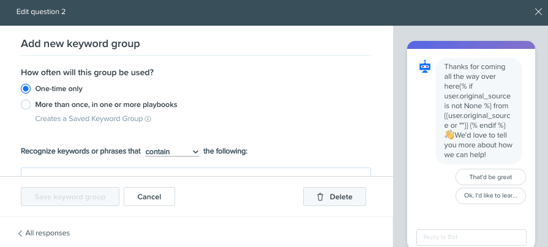548x247 pixels.
Task: Click the keywords input box
Action: pos(196,172)
